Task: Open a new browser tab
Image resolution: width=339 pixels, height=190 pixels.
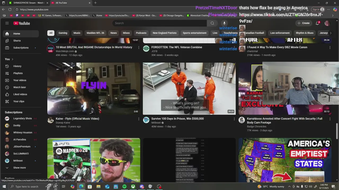Action: click(95, 3)
